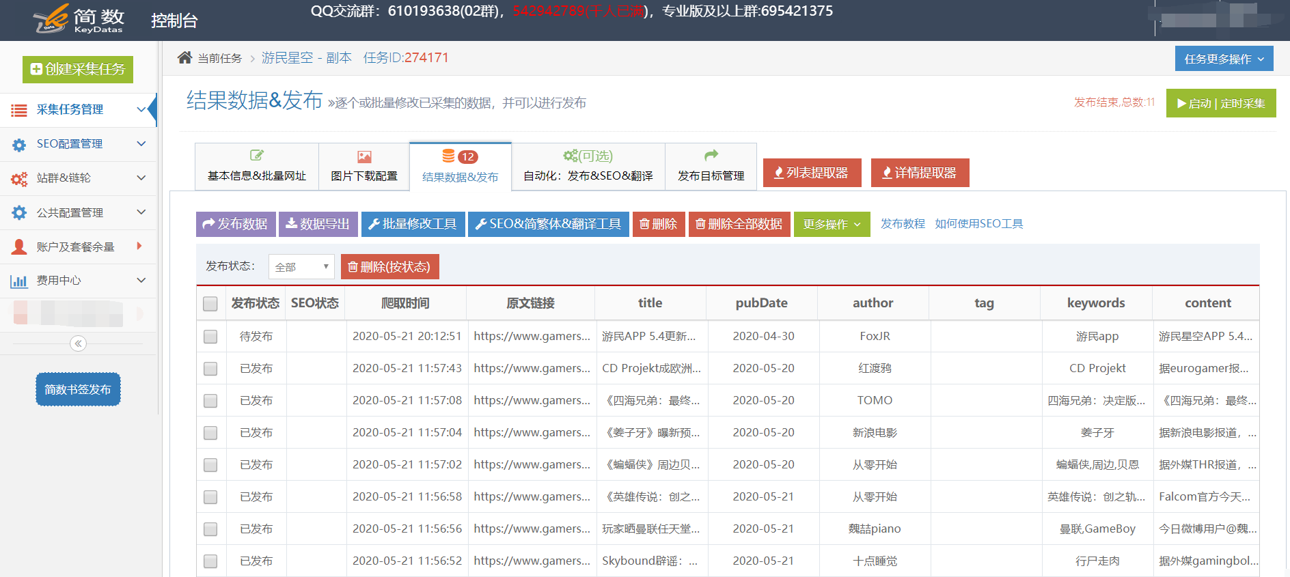This screenshot has width=1290, height=577.
Task: Click the 启动 | 定时采集 button
Action: coord(1221,103)
